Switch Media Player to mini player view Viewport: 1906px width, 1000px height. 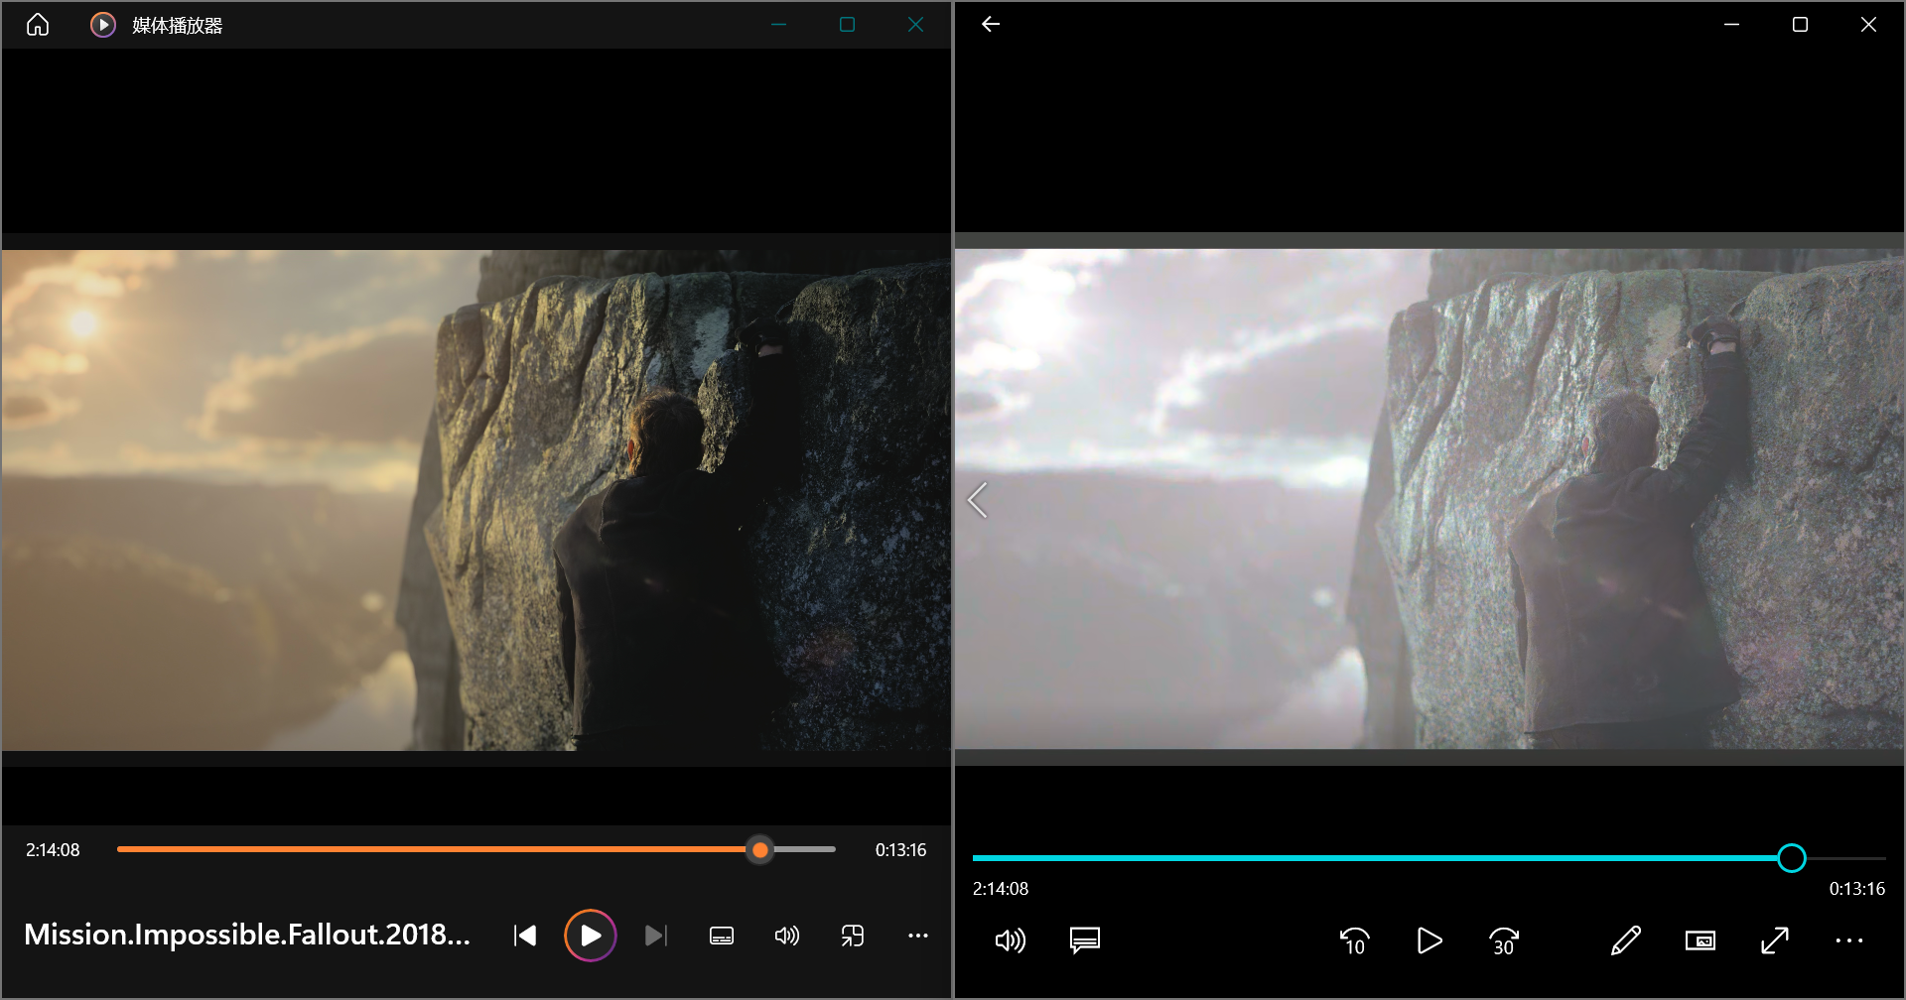(x=853, y=936)
